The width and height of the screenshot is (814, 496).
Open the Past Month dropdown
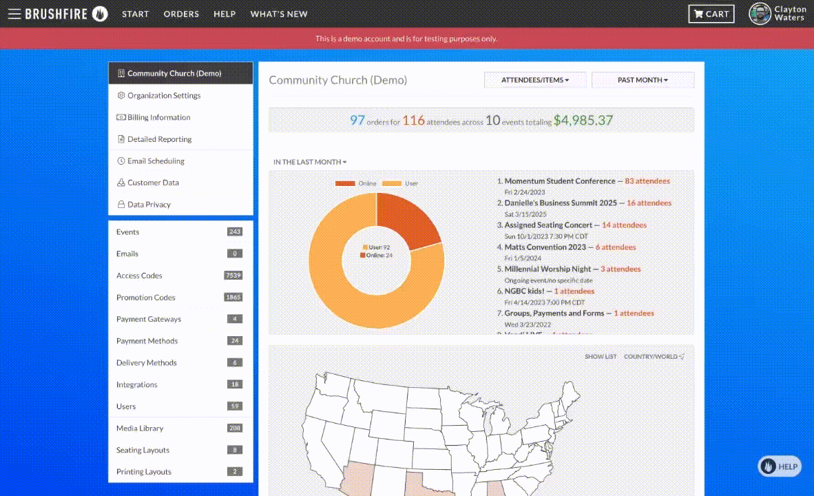tap(643, 80)
